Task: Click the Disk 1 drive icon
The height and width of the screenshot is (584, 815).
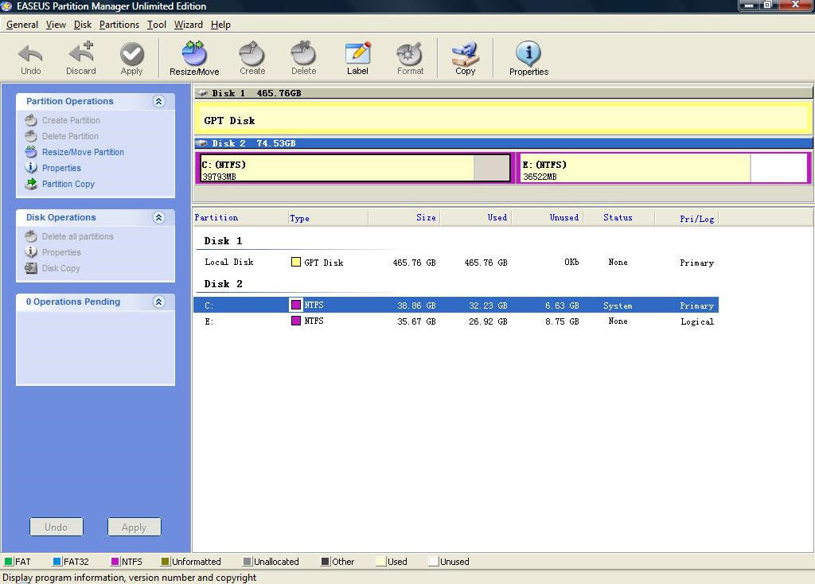Action: pos(201,94)
